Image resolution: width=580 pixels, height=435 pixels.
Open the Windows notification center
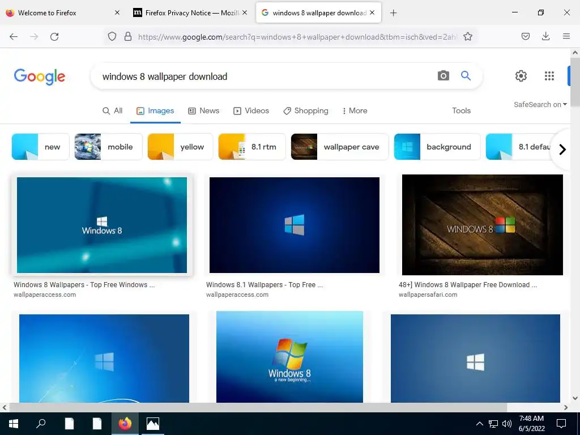coord(561,424)
